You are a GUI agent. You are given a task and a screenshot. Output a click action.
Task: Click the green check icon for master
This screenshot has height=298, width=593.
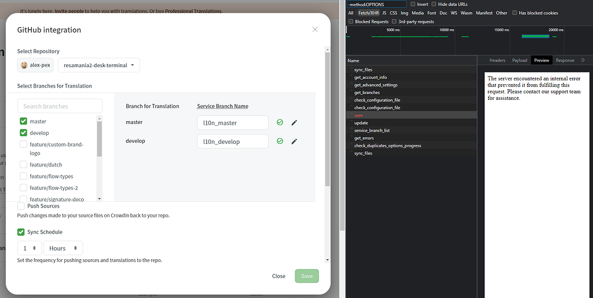click(280, 122)
